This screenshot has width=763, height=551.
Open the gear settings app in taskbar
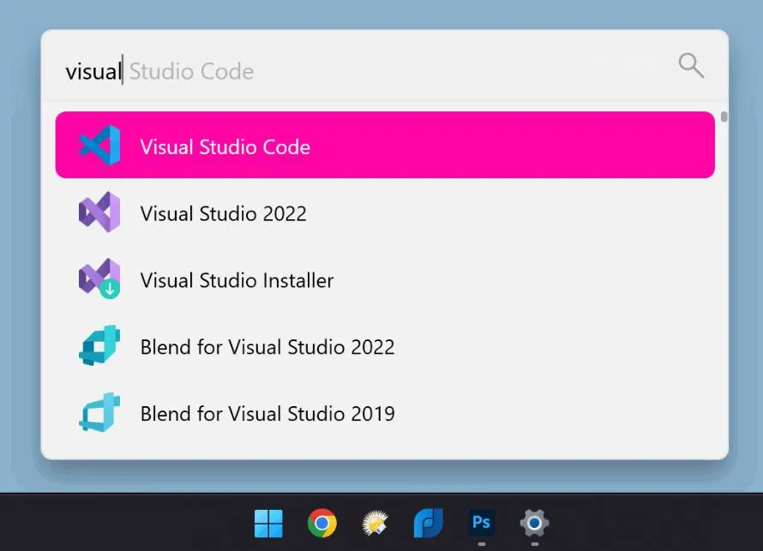point(534,524)
